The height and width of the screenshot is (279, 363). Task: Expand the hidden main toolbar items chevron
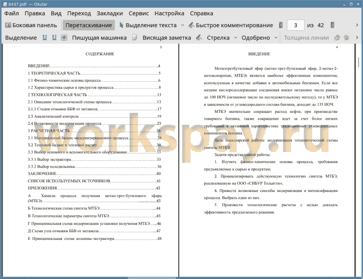[x=357, y=25]
